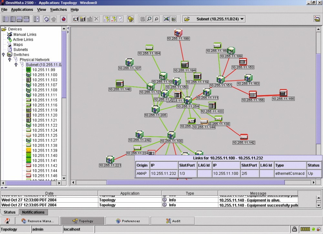Select the 10.255.11.199 device icon on map

(178, 33)
